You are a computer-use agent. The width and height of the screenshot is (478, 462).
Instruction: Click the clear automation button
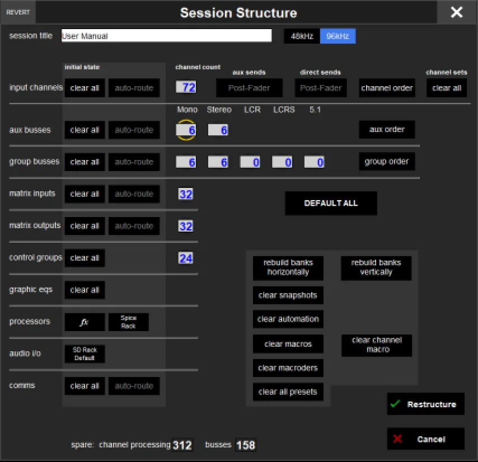(x=288, y=319)
